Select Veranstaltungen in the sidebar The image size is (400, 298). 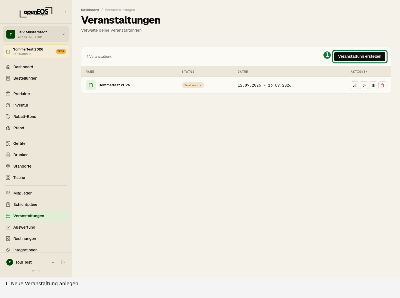36,216
